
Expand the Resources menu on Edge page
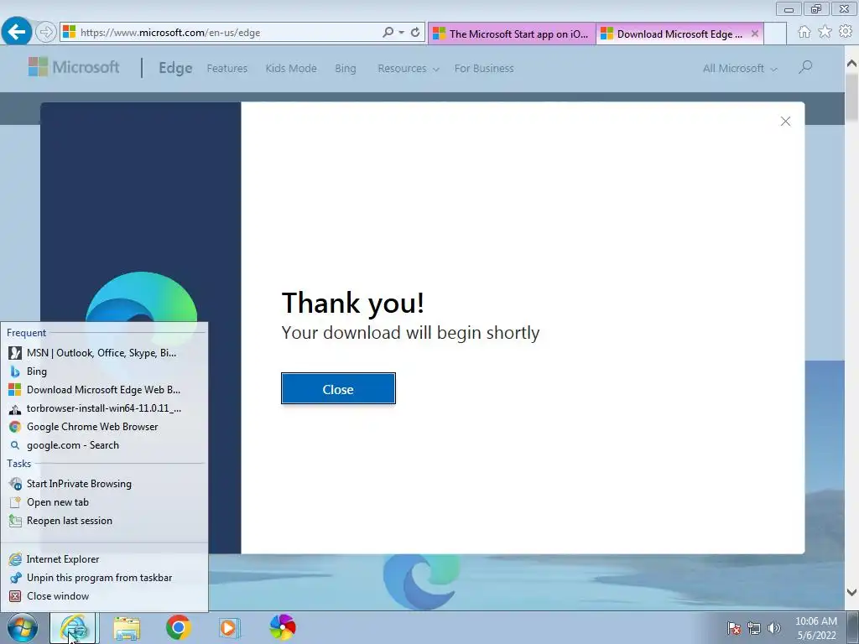409,69
